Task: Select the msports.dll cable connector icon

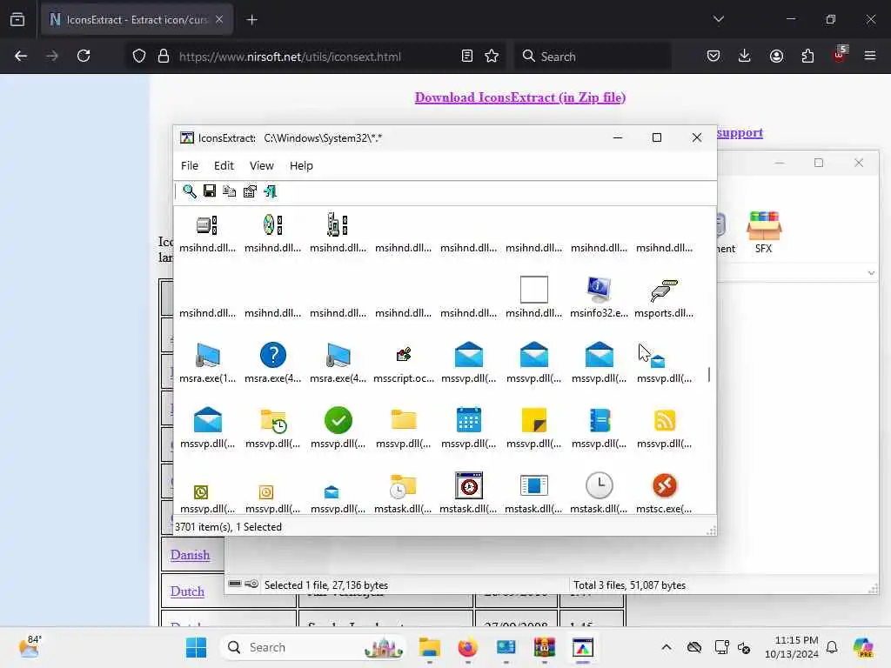Action: pos(664,291)
